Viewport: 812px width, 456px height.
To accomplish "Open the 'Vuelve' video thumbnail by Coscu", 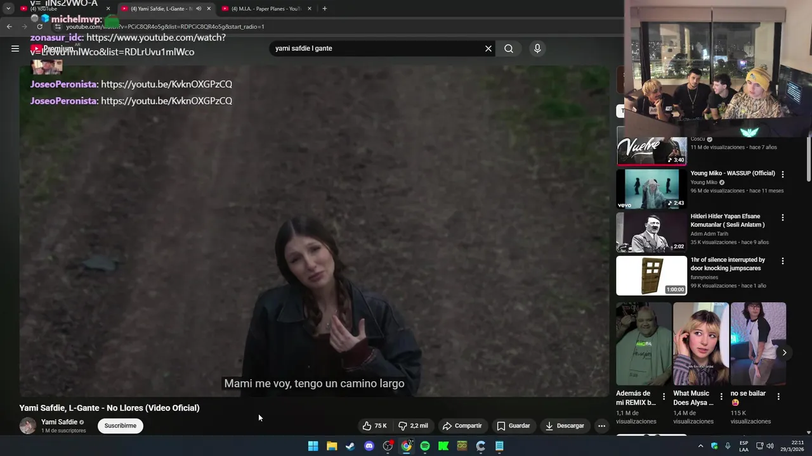I will coord(652,146).
